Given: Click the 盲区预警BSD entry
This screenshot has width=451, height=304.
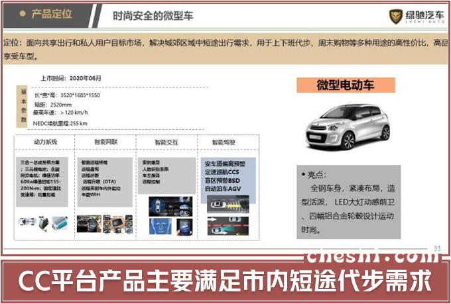Looking at the screenshot, I should coord(222,180).
